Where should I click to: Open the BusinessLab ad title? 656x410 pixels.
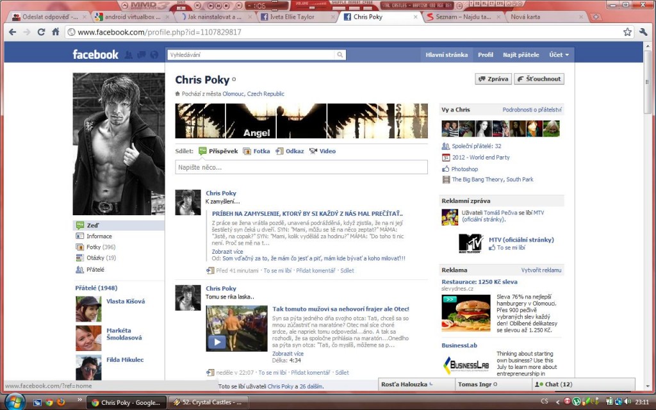(459, 345)
